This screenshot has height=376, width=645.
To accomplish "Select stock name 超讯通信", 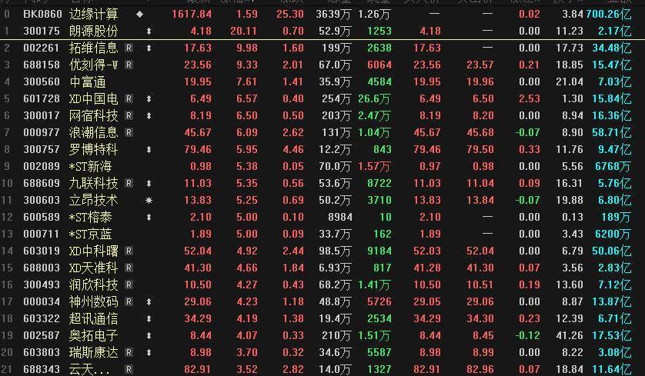I will [93, 318].
